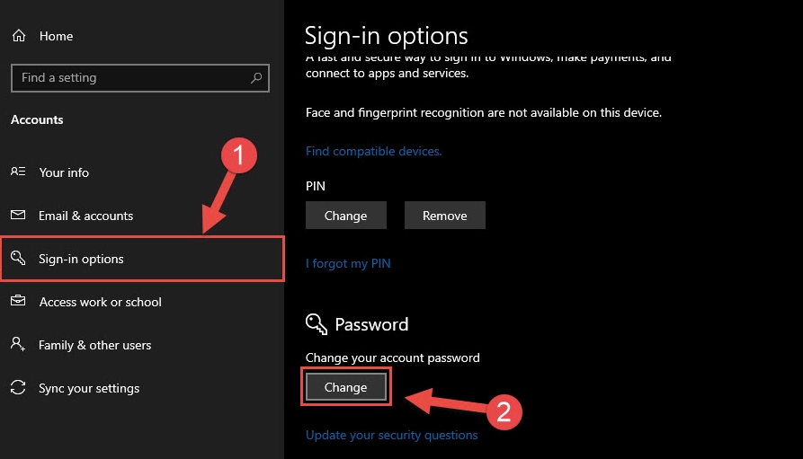The width and height of the screenshot is (803, 459).
Task: Click I forgot my PIN link
Action: (348, 263)
